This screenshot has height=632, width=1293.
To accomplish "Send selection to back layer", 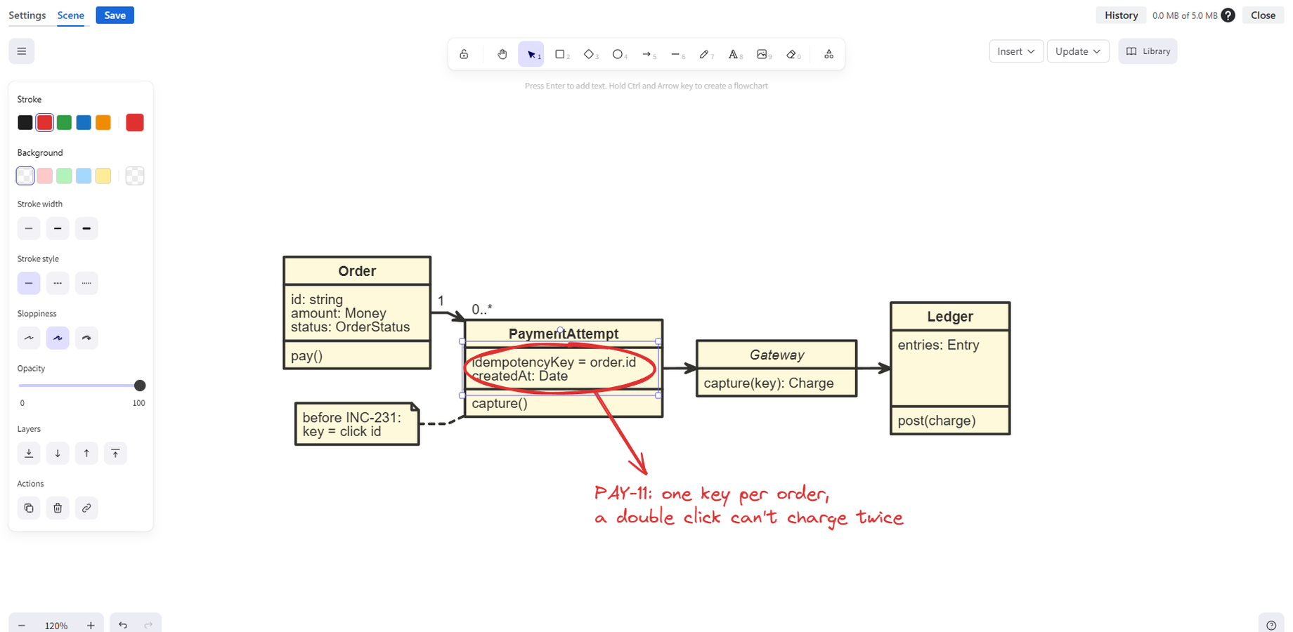I will pyautogui.click(x=29, y=453).
